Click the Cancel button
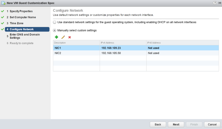Image resolution: width=222 pixels, height=129 pixels. (212, 125)
